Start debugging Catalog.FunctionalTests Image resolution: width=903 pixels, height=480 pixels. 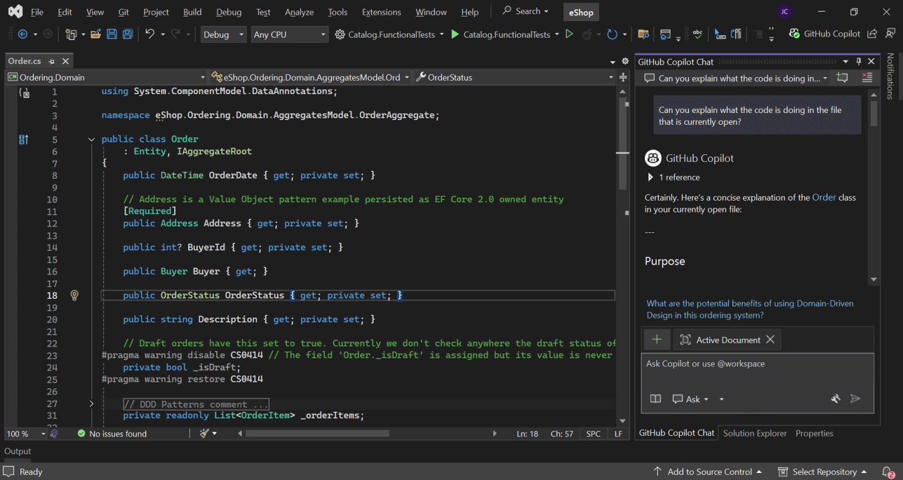[x=454, y=34]
